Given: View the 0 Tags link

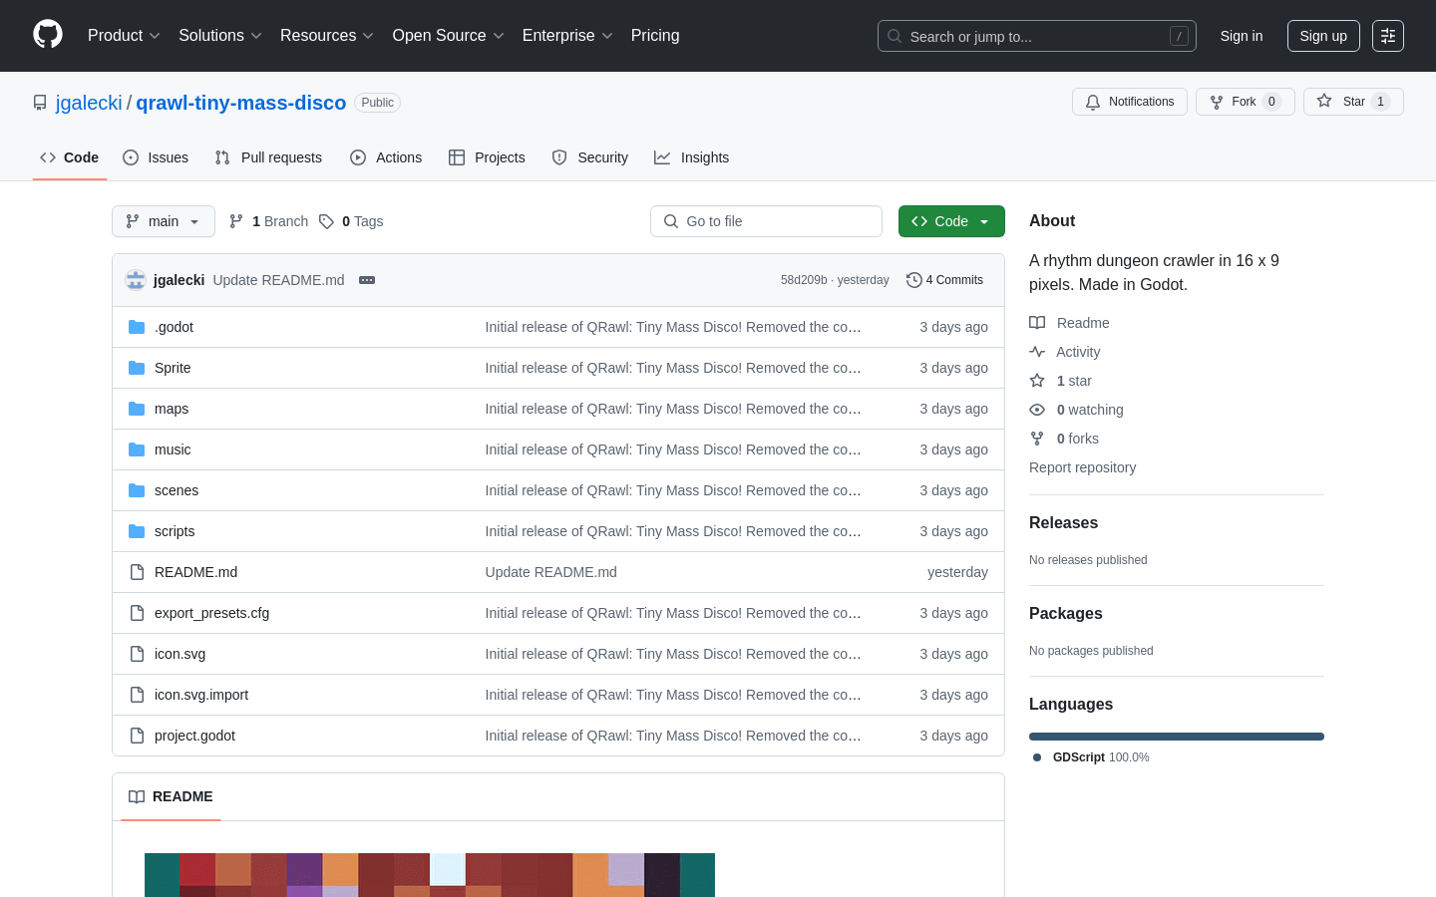Looking at the screenshot, I should (x=351, y=221).
